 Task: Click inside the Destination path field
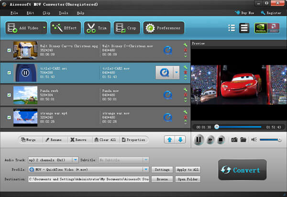point(89,179)
